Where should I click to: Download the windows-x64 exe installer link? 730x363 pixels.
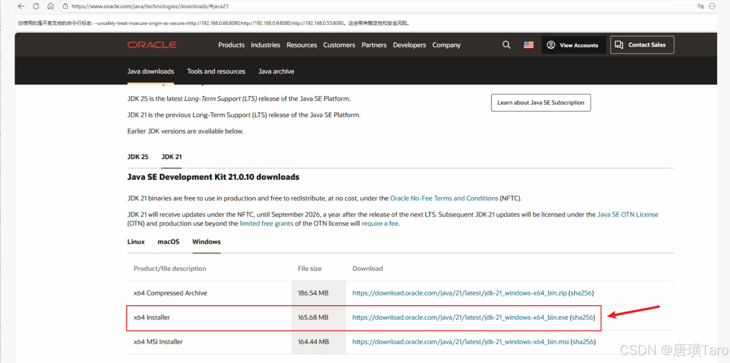point(460,317)
